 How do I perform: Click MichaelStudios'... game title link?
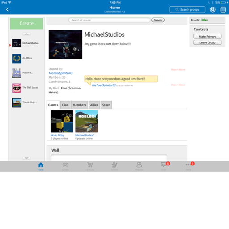(86, 135)
